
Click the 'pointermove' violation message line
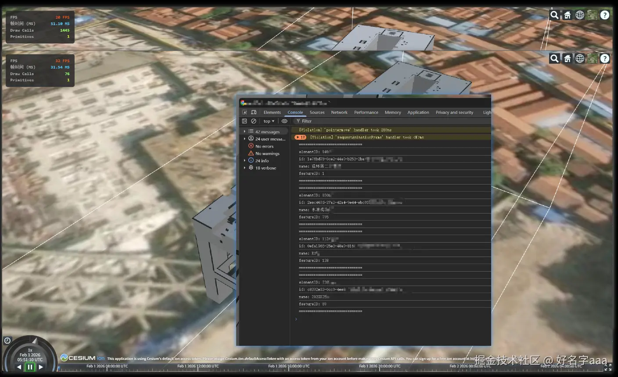pyautogui.click(x=345, y=130)
